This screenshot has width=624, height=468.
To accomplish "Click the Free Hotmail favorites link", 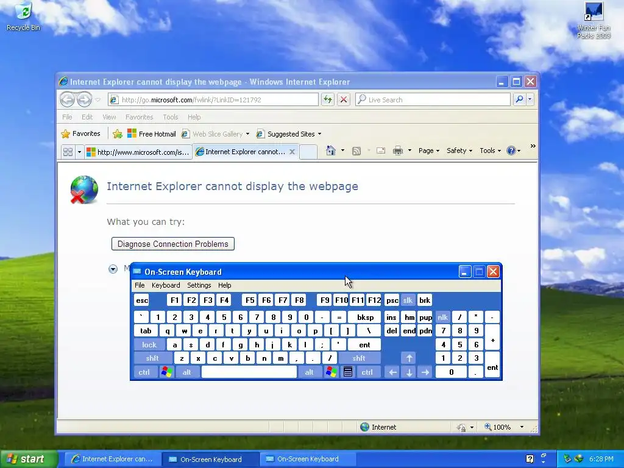I will pyautogui.click(x=151, y=134).
